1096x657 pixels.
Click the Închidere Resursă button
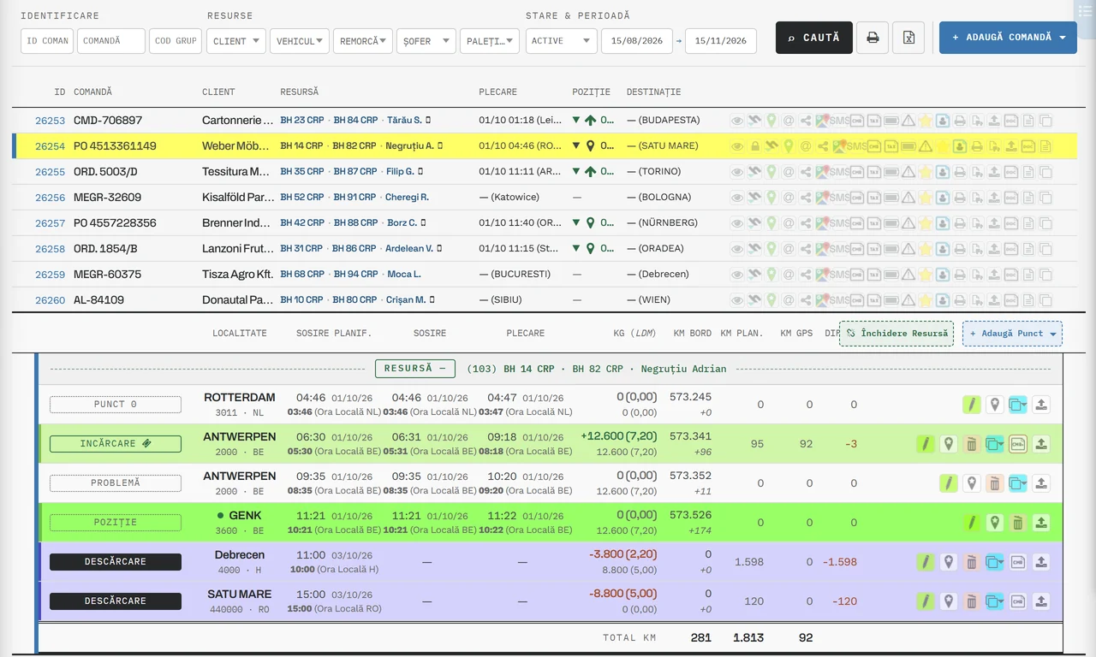pyautogui.click(x=896, y=334)
